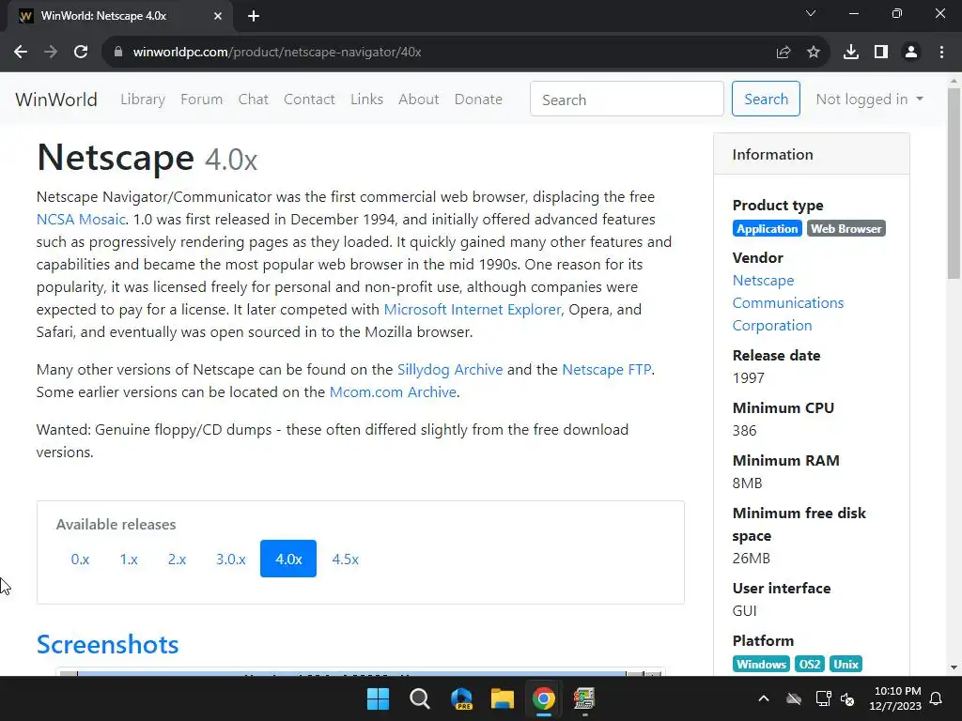Open Chrome three-dot menu
This screenshot has height=721, width=962.
click(x=941, y=53)
